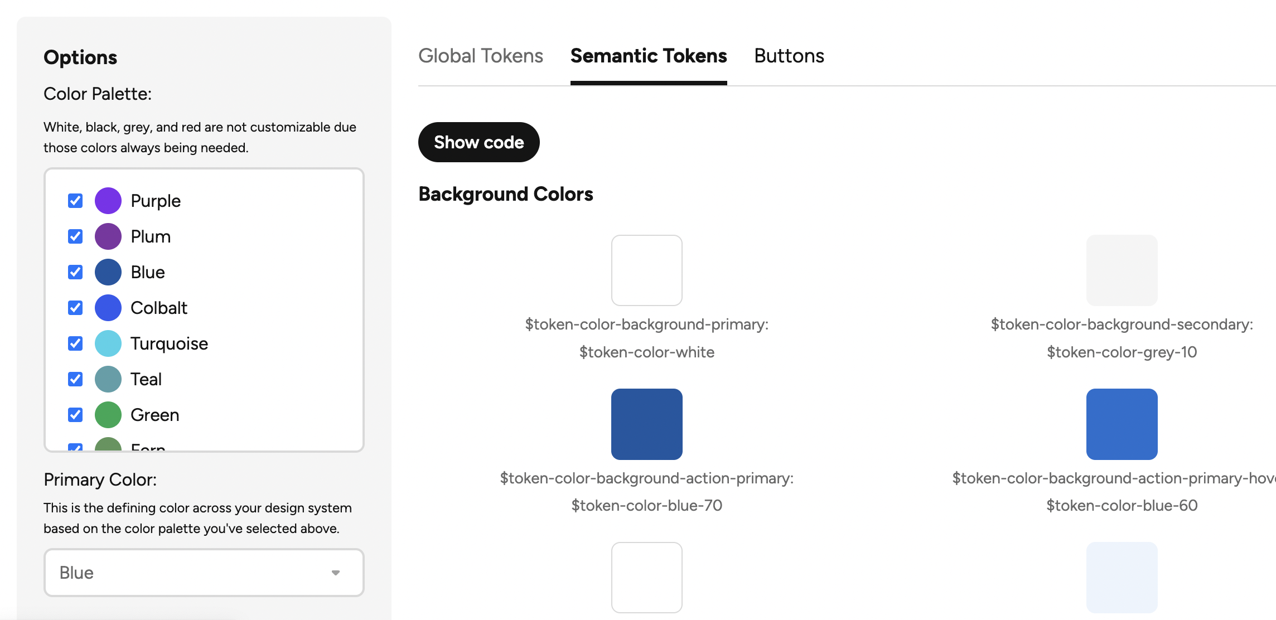Image resolution: width=1276 pixels, height=620 pixels.
Task: Select the blue-60 action-primary-hover swatch
Action: click(x=1122, y=424)
